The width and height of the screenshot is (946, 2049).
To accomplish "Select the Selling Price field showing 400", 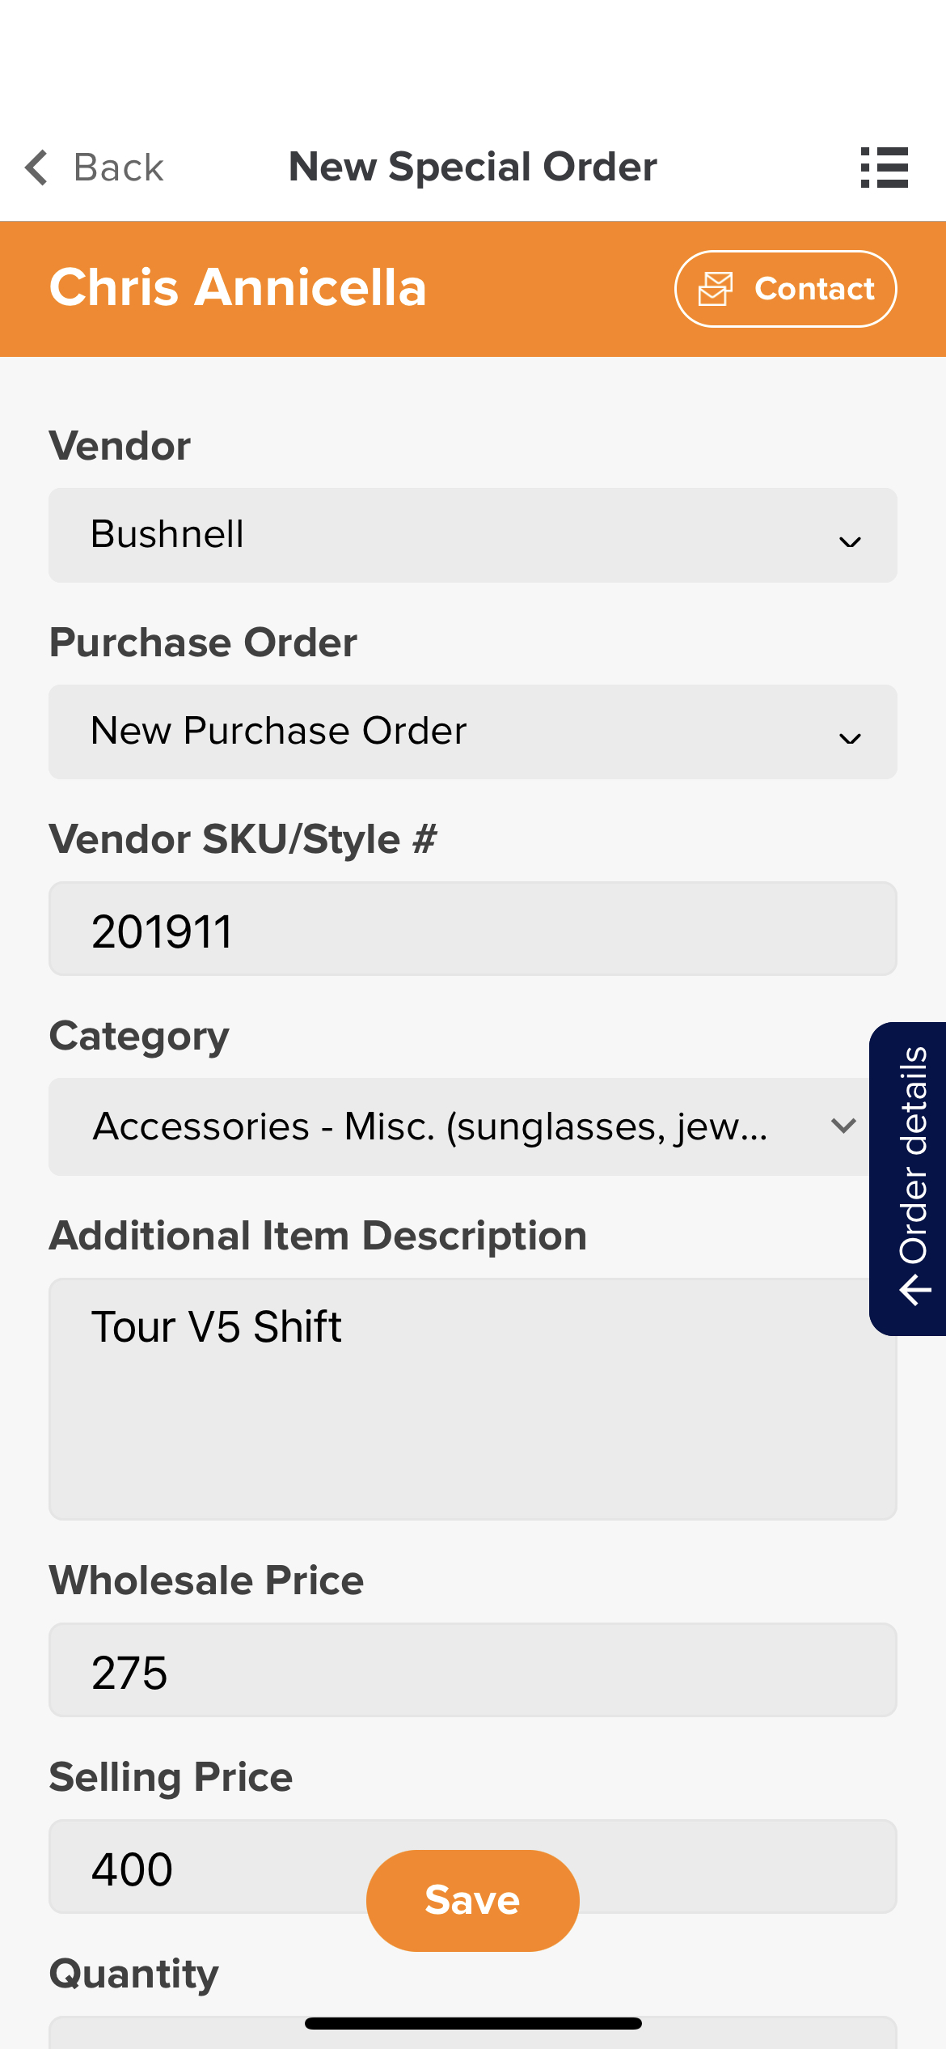I will 473,1867.
